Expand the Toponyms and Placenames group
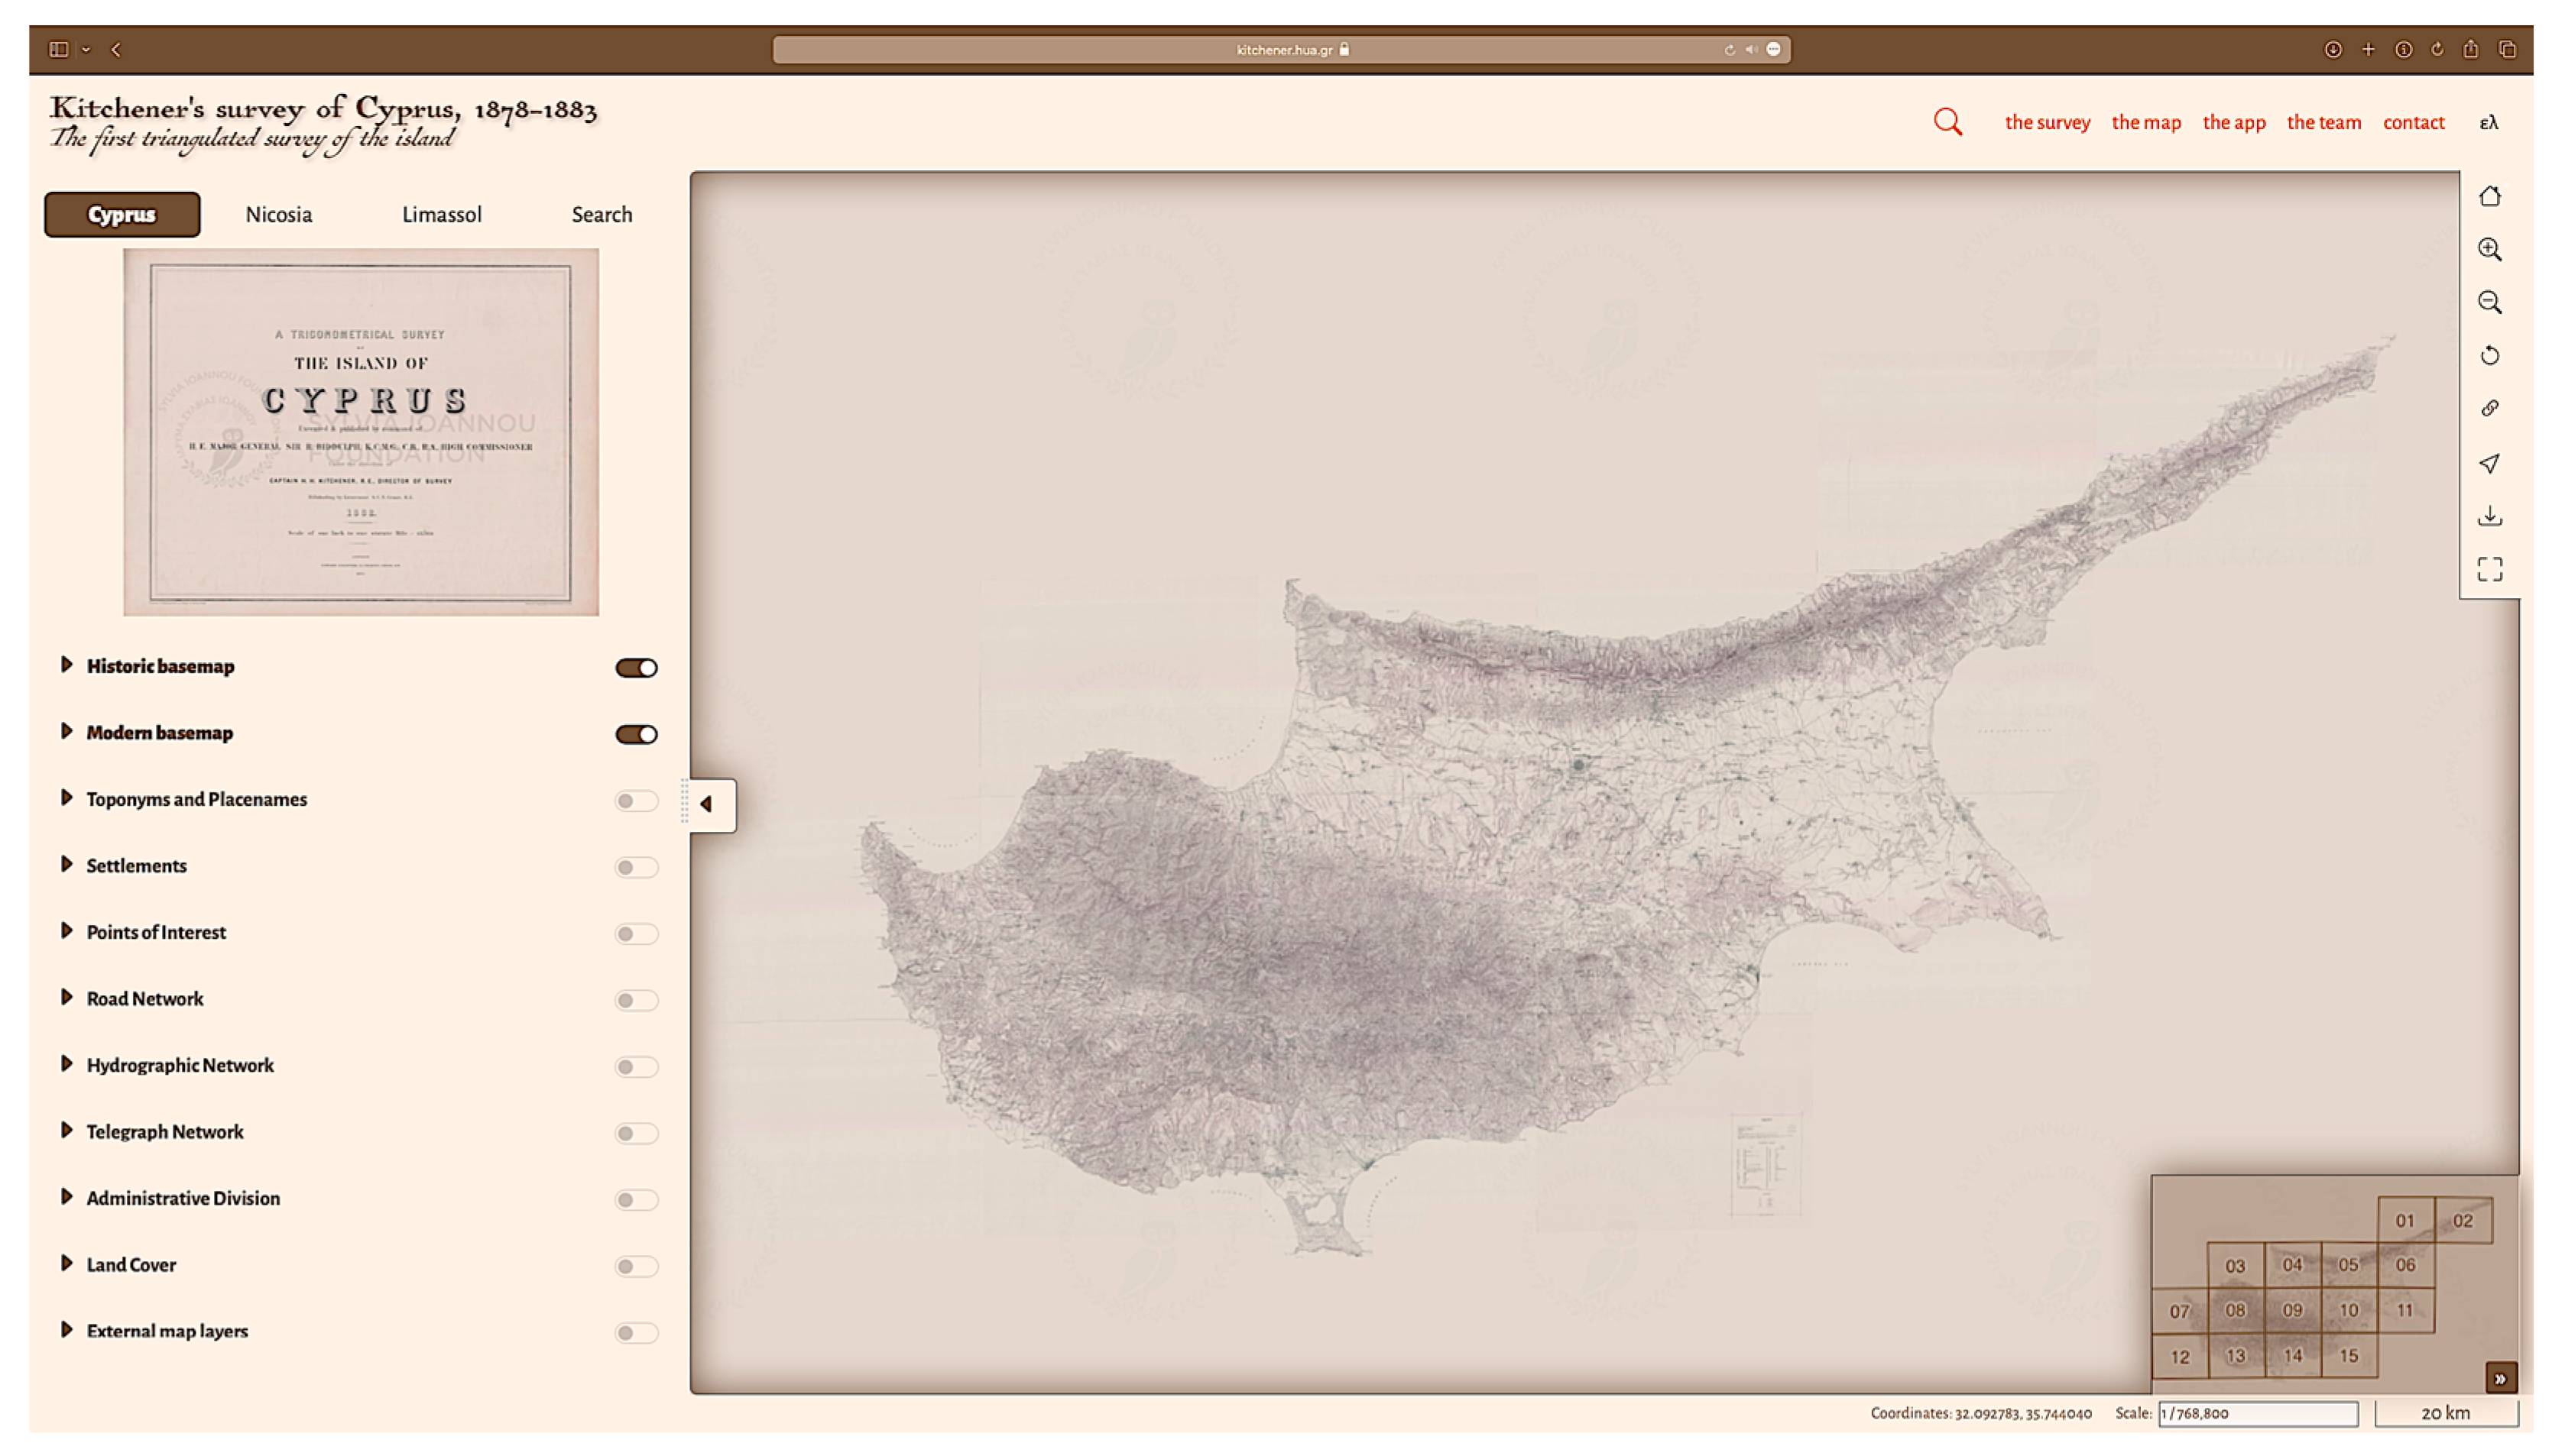Viewport: 2552px width, 1456px height. (67, 798)
